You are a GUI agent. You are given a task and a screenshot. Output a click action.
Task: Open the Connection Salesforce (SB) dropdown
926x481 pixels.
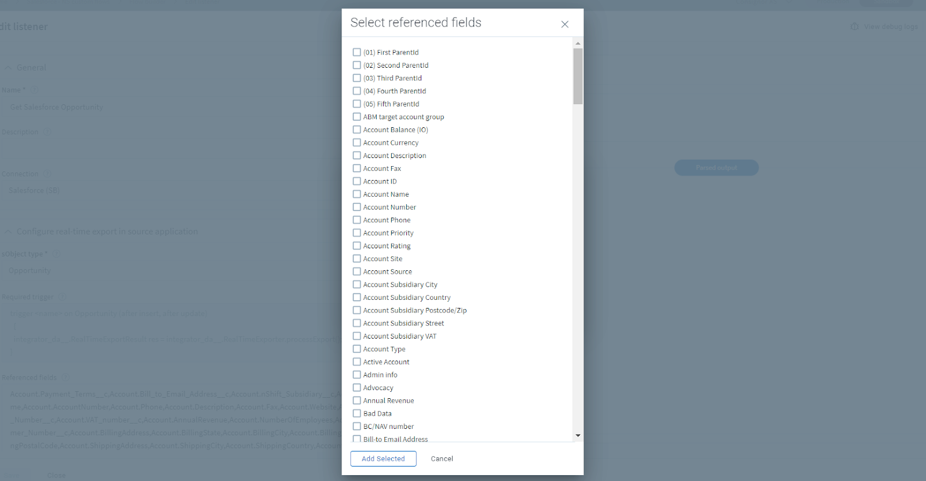[171, 190]
